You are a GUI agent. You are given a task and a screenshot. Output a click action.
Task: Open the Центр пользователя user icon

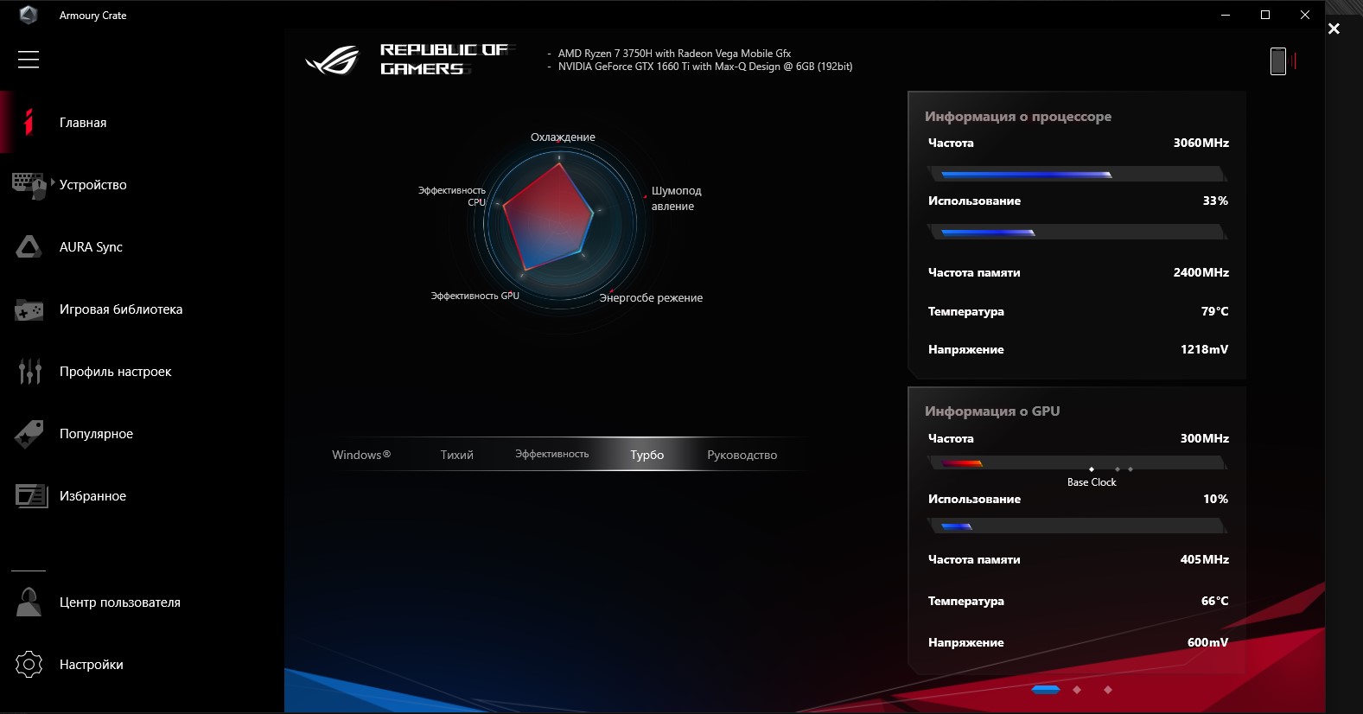tap(29, 602)
